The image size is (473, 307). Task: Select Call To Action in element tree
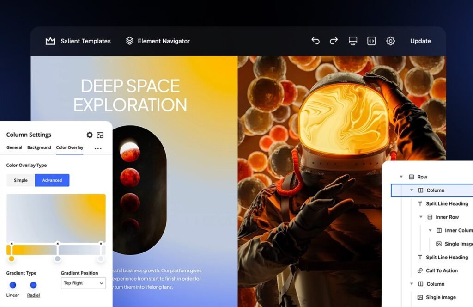pyautogui.click(x=442, y=270)
